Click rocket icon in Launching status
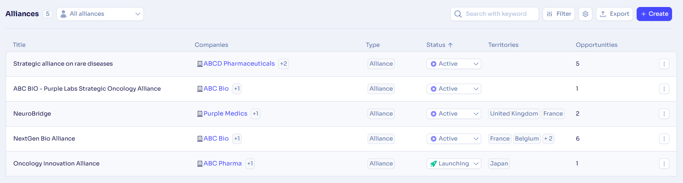The height and width of the screenshot is (183, 683). tap(433, 164)
